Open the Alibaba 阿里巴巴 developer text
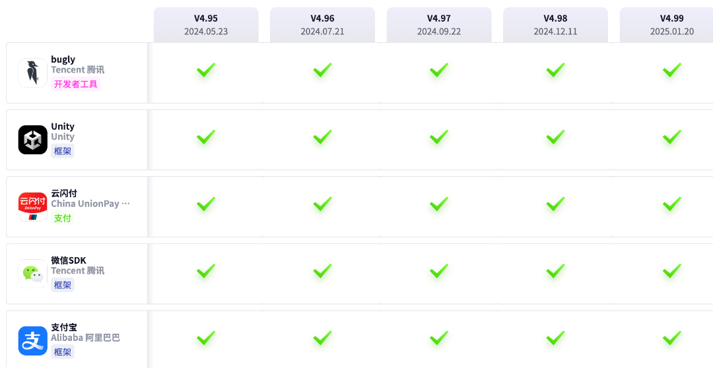Screen dimensions: 713x368 pos(85,338)
